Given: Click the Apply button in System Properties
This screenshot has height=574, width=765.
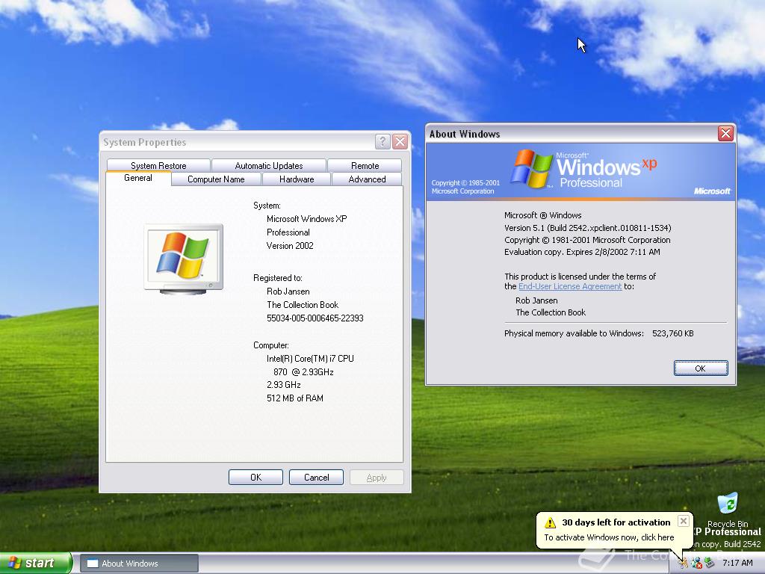Looking at the screenshot, I should [377, 478].
